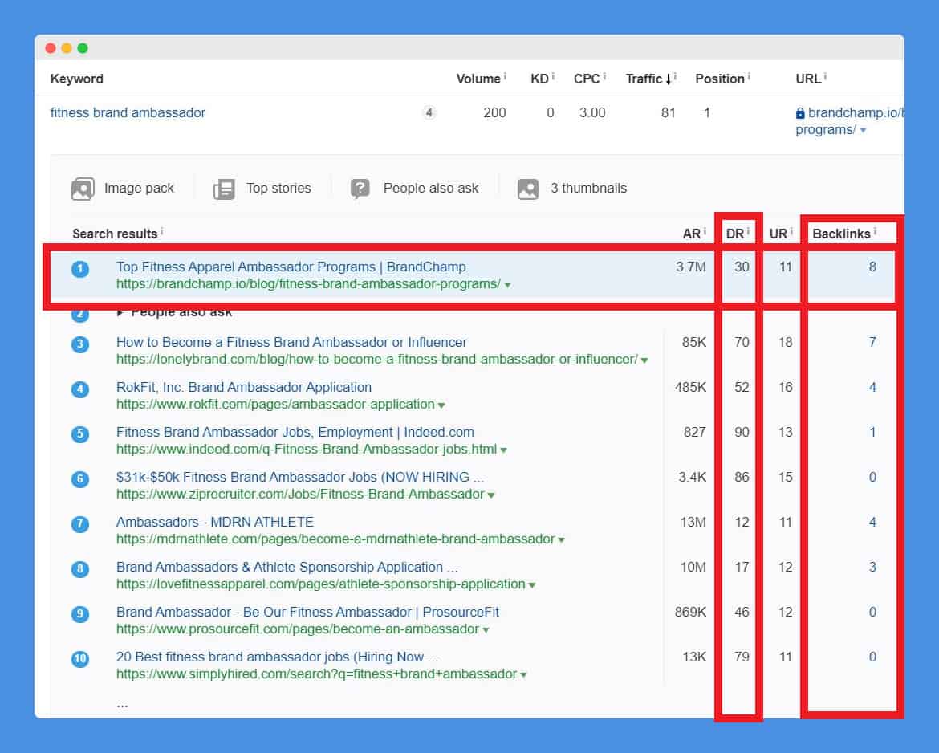Screen dimensions: 939x753
Task: Click the SERP features badge showing 4
Action: tap(429, 112)
